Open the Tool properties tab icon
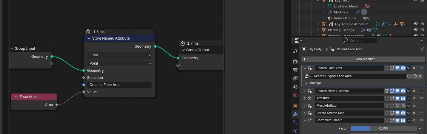427x134 pixels. [295, 51]
